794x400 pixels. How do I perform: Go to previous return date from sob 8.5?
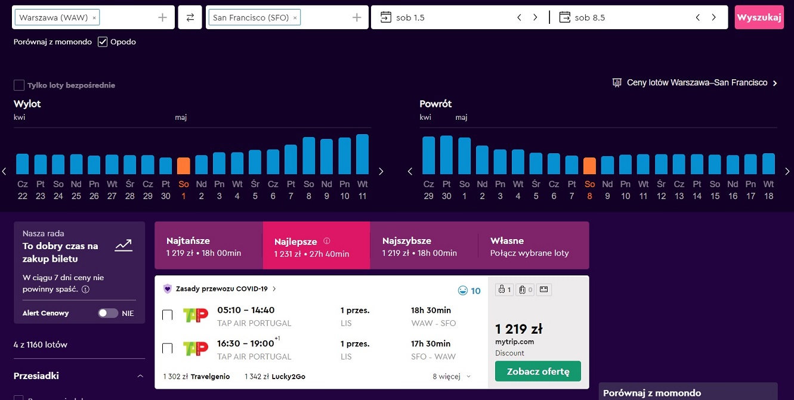[x=697, y=17]
